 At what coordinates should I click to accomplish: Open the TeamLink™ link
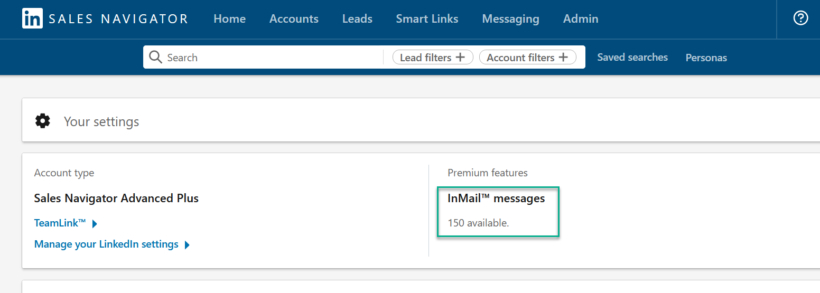pos(60,223)
